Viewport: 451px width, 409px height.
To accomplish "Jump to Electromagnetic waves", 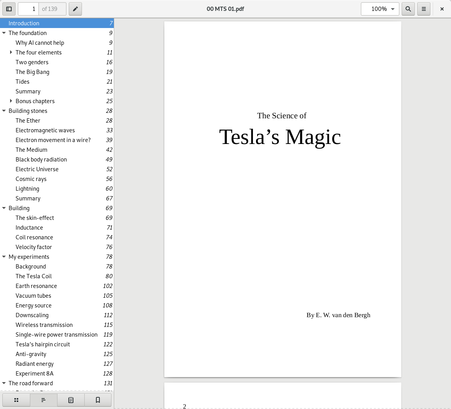I will click(x=57, y=130).
